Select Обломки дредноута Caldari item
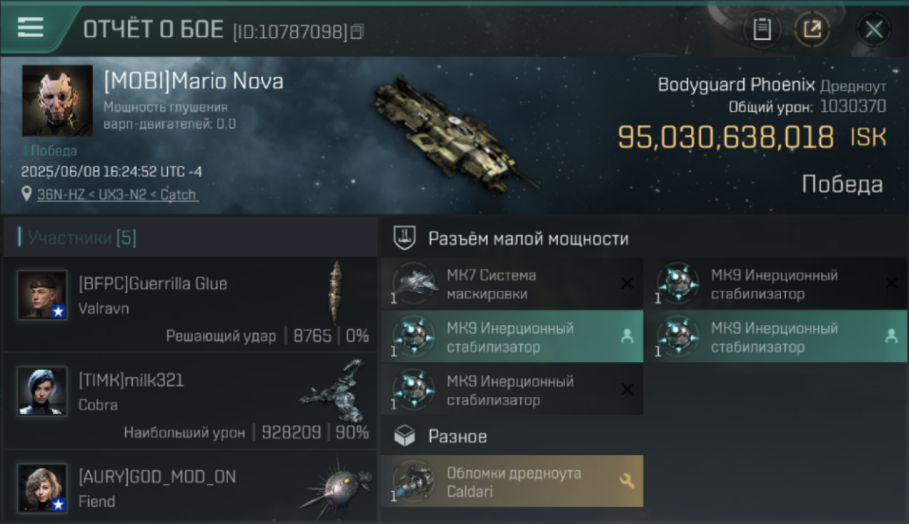Viewport: 909px width, 524px height. (513, 481)
